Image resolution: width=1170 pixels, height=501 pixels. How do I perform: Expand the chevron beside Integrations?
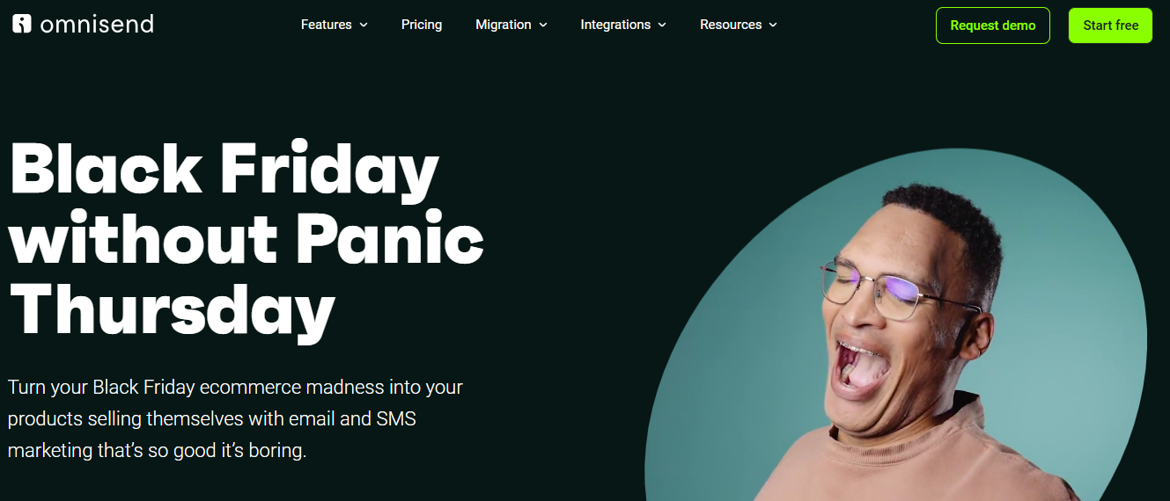pyautogui.click(x=662, y=25)
